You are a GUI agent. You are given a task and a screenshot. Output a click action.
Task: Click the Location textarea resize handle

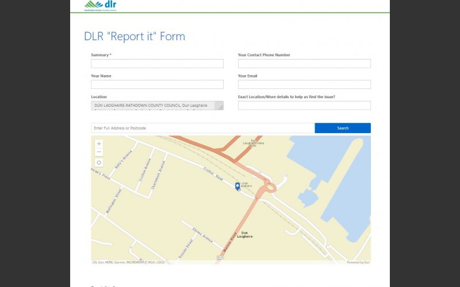pos(221,107)
